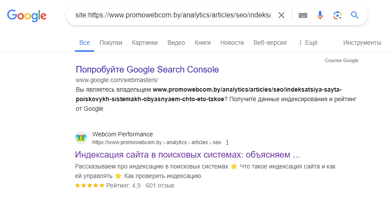The width and height of the screenshot is (392, 198).
Task: Open the Попробуйте Google Search Console link
Action: pyautogui.click(x=147, y=69)
